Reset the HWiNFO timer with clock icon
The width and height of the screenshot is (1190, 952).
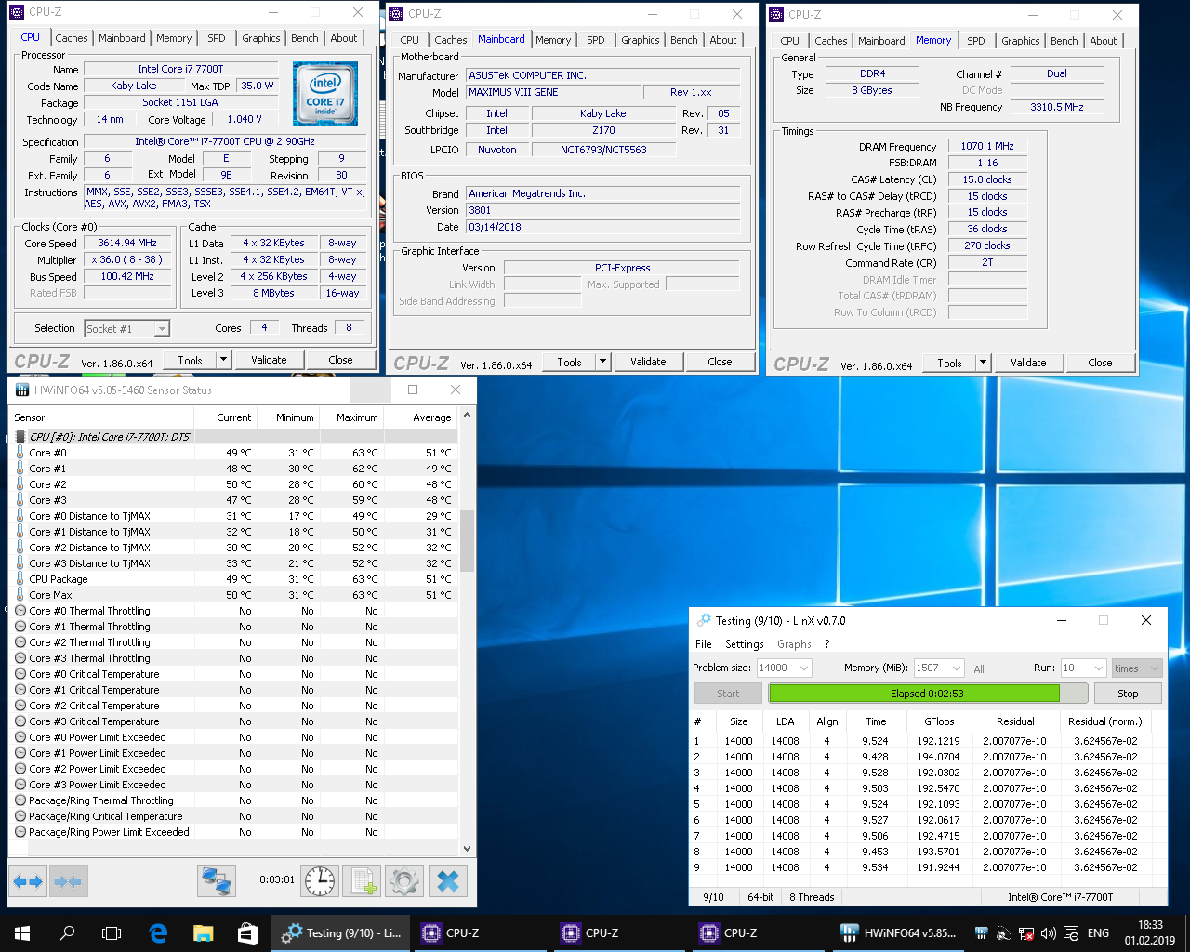(x=320, y=880)
